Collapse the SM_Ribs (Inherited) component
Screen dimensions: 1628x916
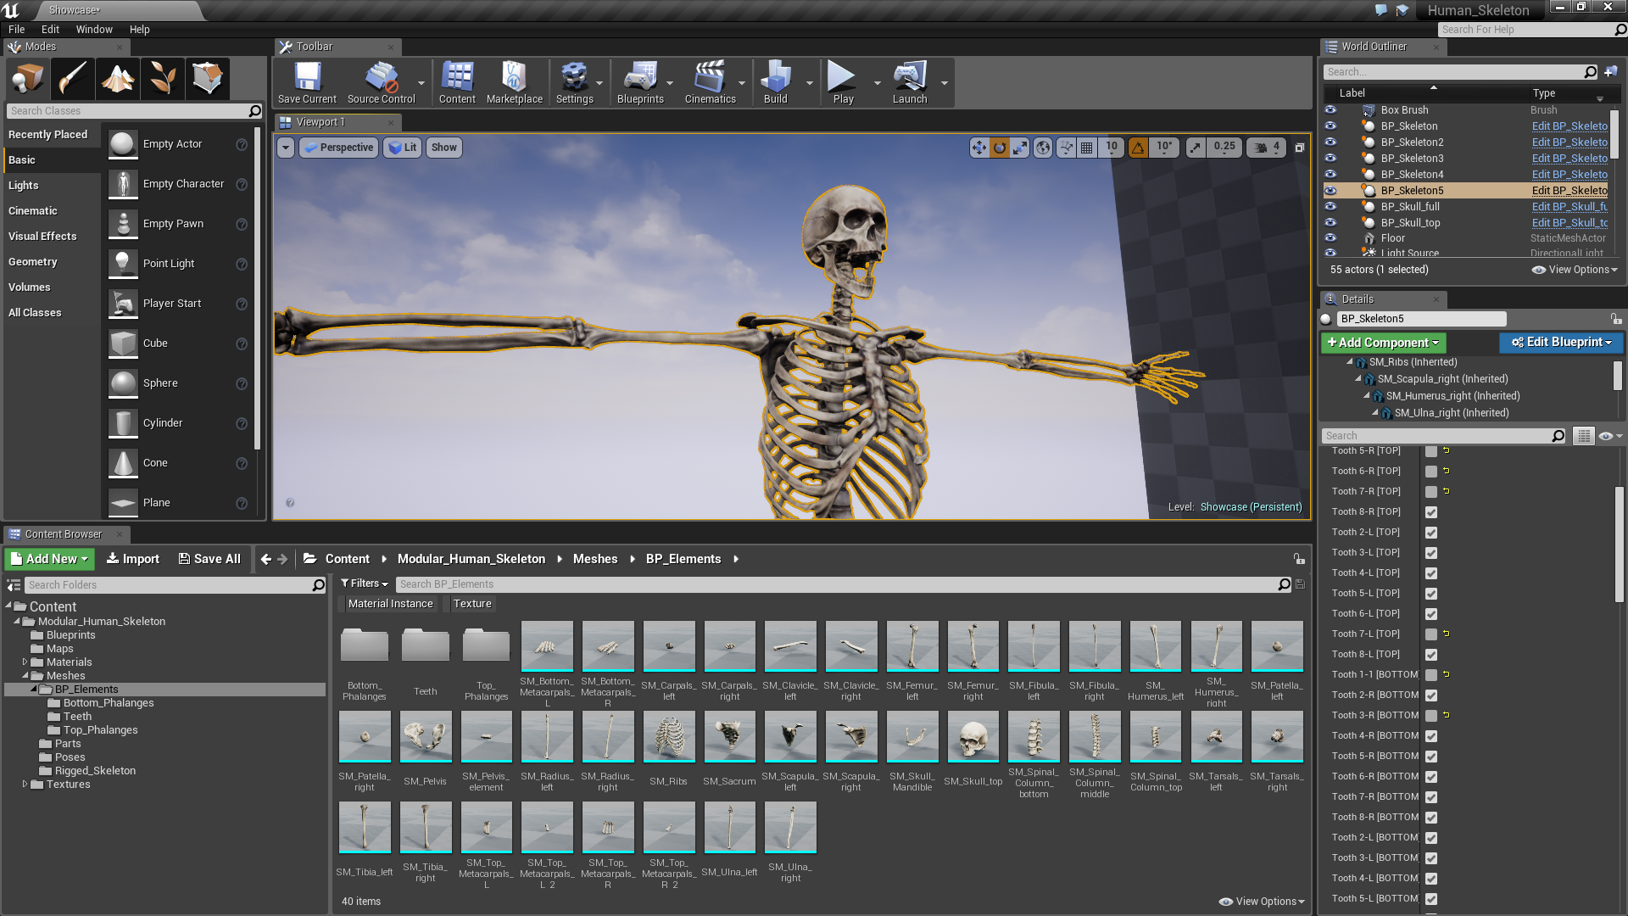[x=1350, y=362]
